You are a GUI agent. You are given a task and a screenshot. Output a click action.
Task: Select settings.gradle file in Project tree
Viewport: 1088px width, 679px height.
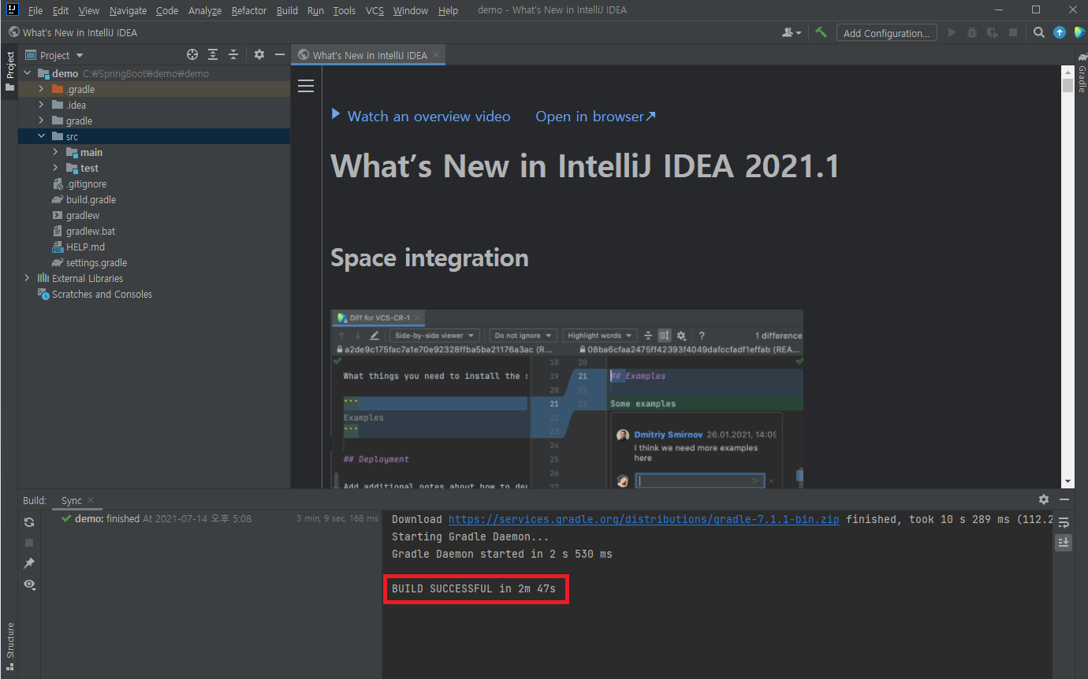pyautogui.click(x=96, y=262)
